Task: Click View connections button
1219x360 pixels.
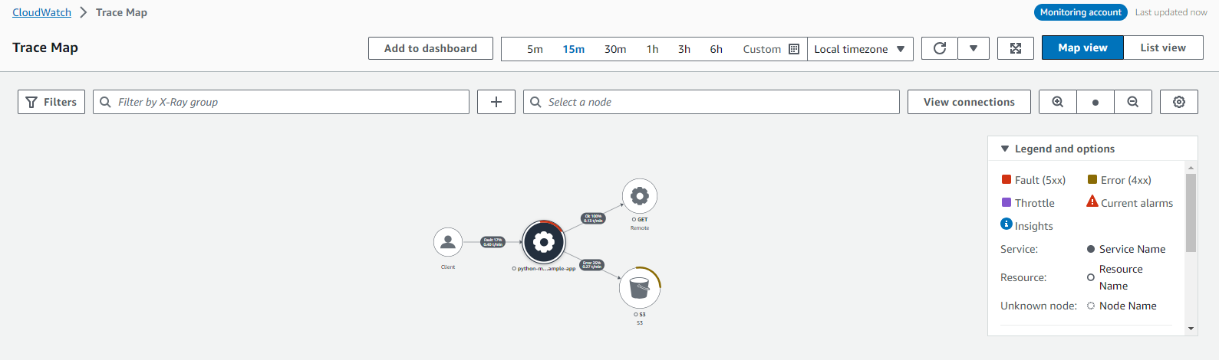Action: [x=969, y=102]
